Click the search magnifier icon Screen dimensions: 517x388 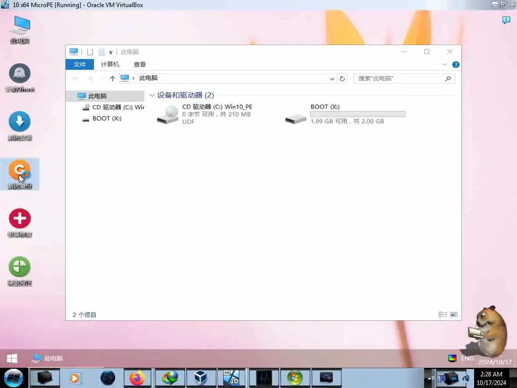pos(448,78)
